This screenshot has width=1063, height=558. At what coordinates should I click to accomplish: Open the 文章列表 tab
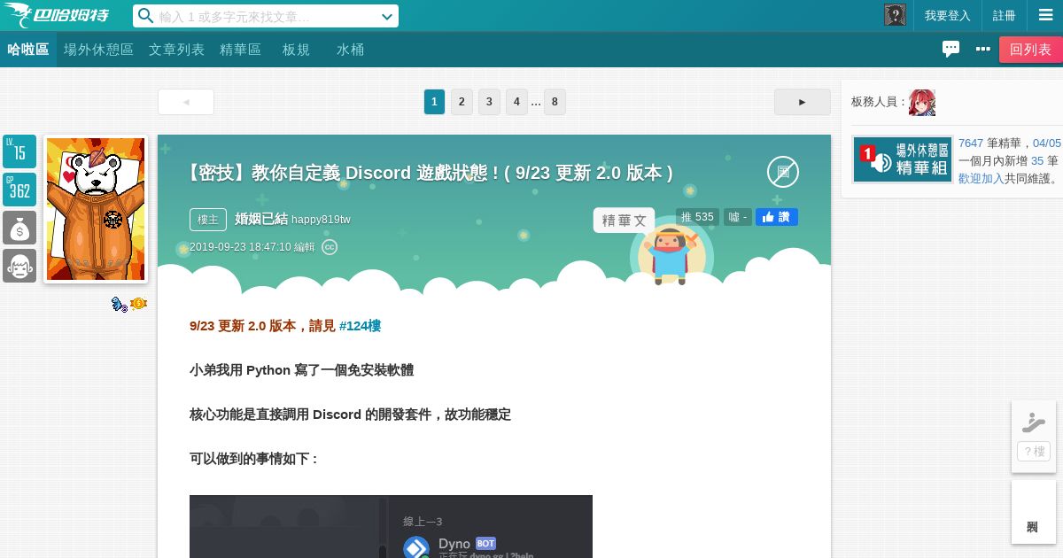(x=176, y=50)
